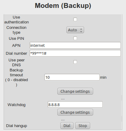Screen dimensions: 126x131
Task: Click into the Dial number field
Action: [x=75, y=53]
